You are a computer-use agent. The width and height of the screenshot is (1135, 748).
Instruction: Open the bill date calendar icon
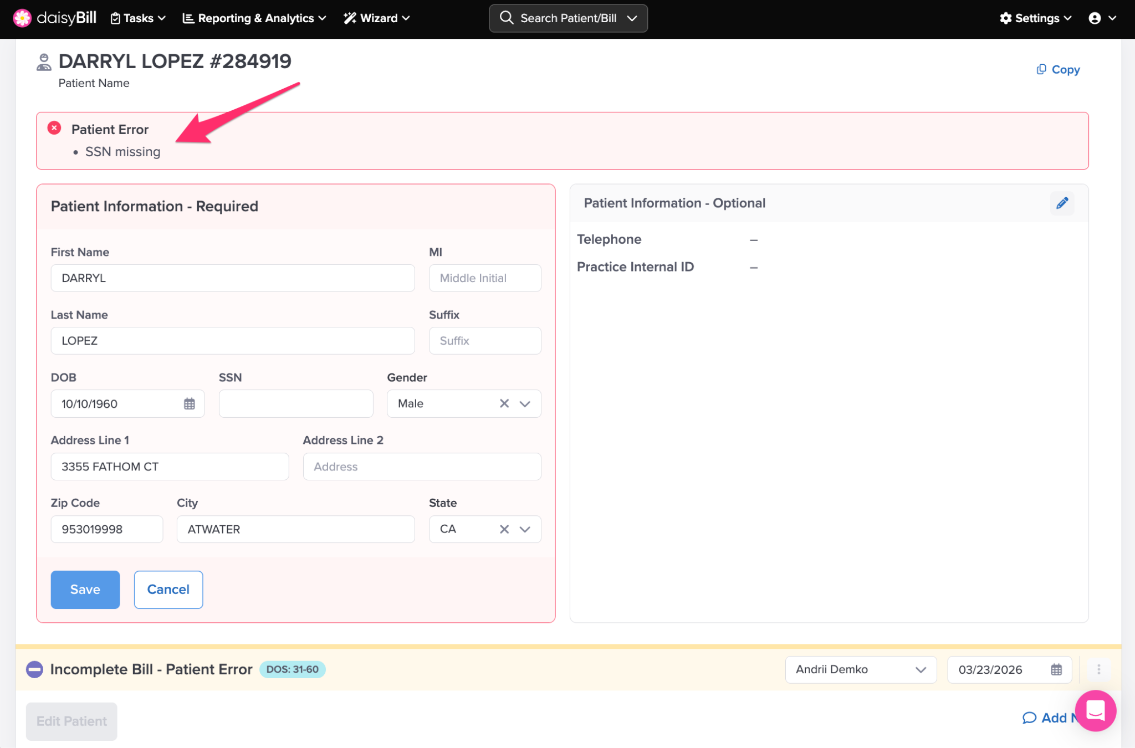click(1056, 669)
